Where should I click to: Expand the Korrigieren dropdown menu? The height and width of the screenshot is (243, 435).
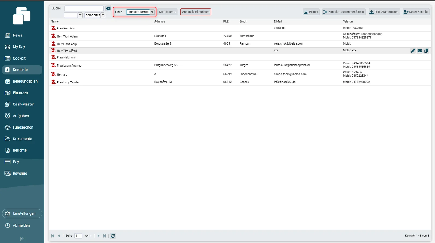point(167,12)
